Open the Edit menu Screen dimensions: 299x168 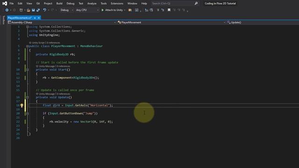[20, 3]
